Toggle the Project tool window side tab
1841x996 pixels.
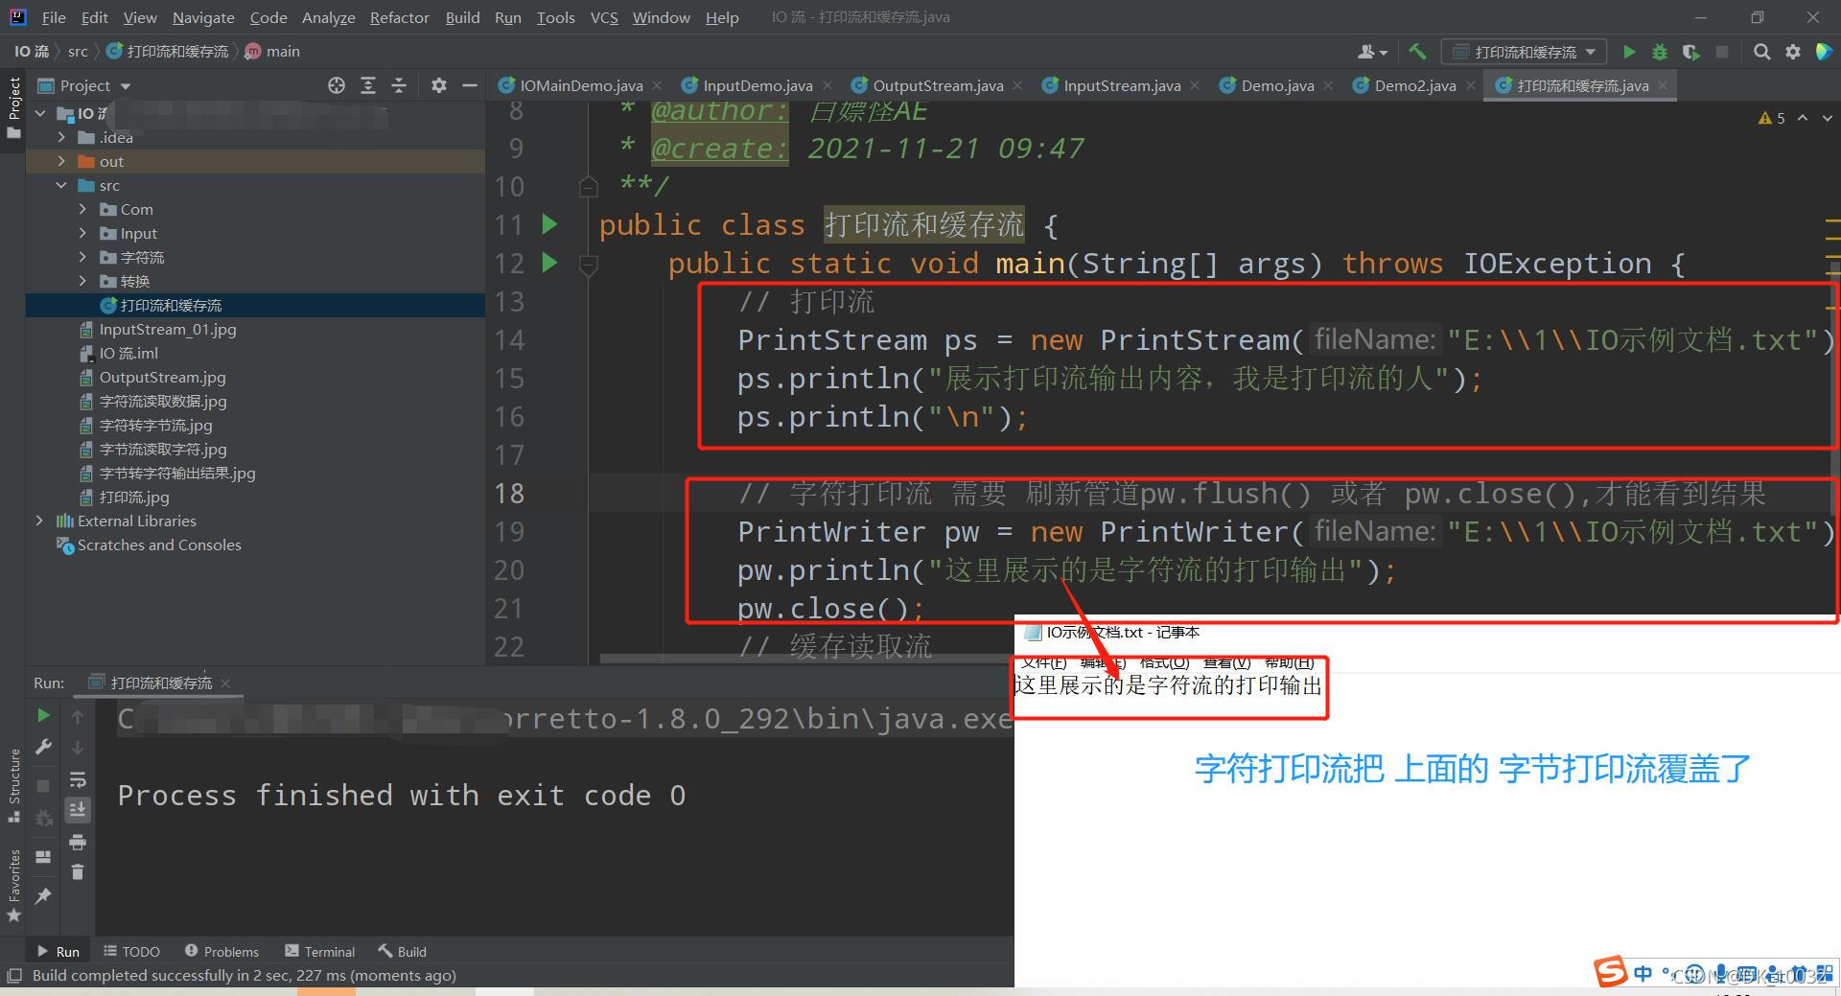(13, 106)
